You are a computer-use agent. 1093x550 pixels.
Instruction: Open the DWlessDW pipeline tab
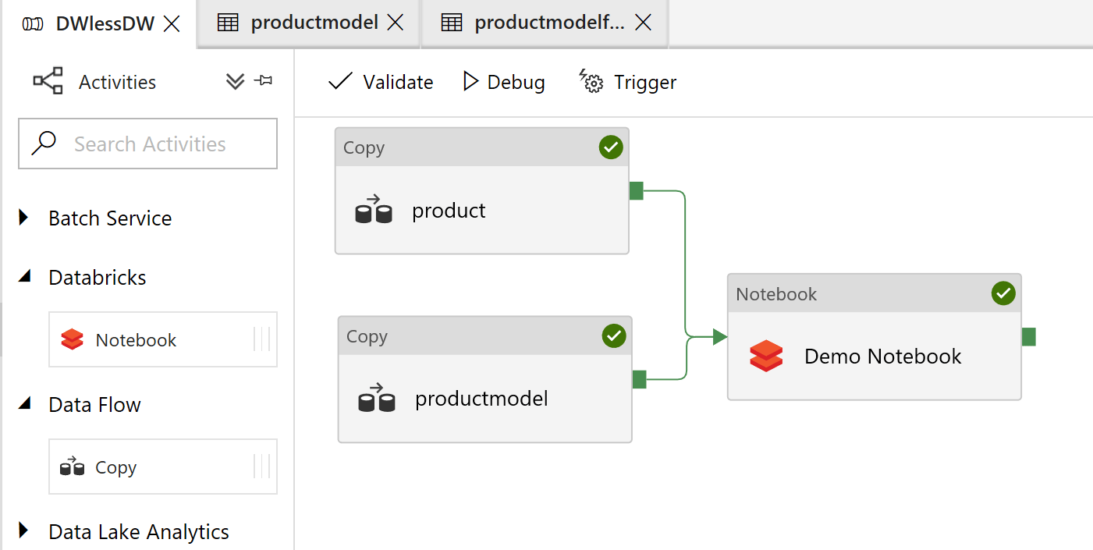[100, 23]
